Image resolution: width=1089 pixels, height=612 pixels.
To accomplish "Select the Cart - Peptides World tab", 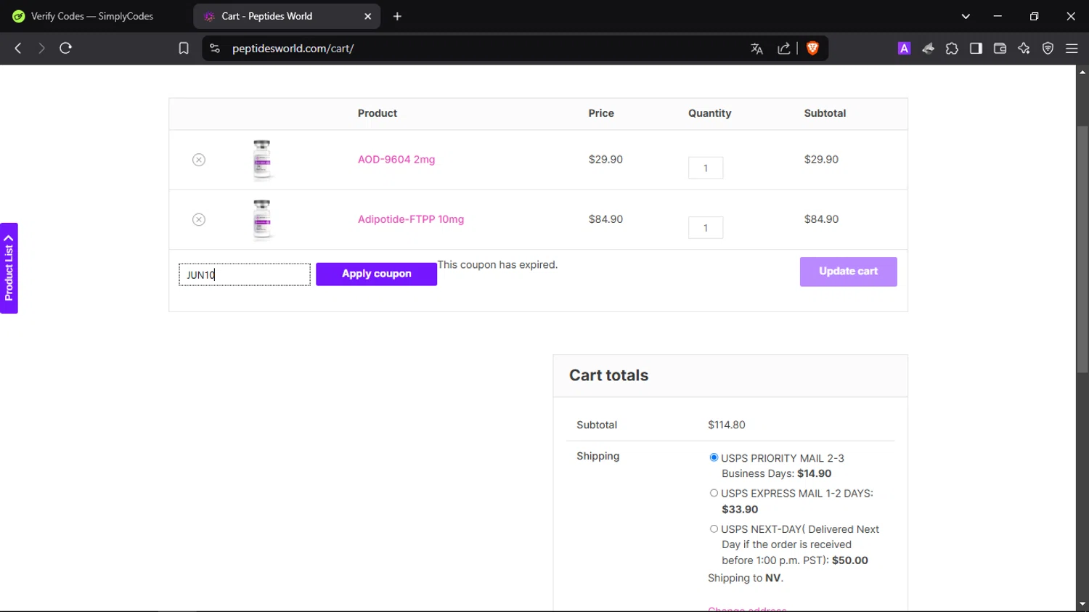I will pos(287,16).
